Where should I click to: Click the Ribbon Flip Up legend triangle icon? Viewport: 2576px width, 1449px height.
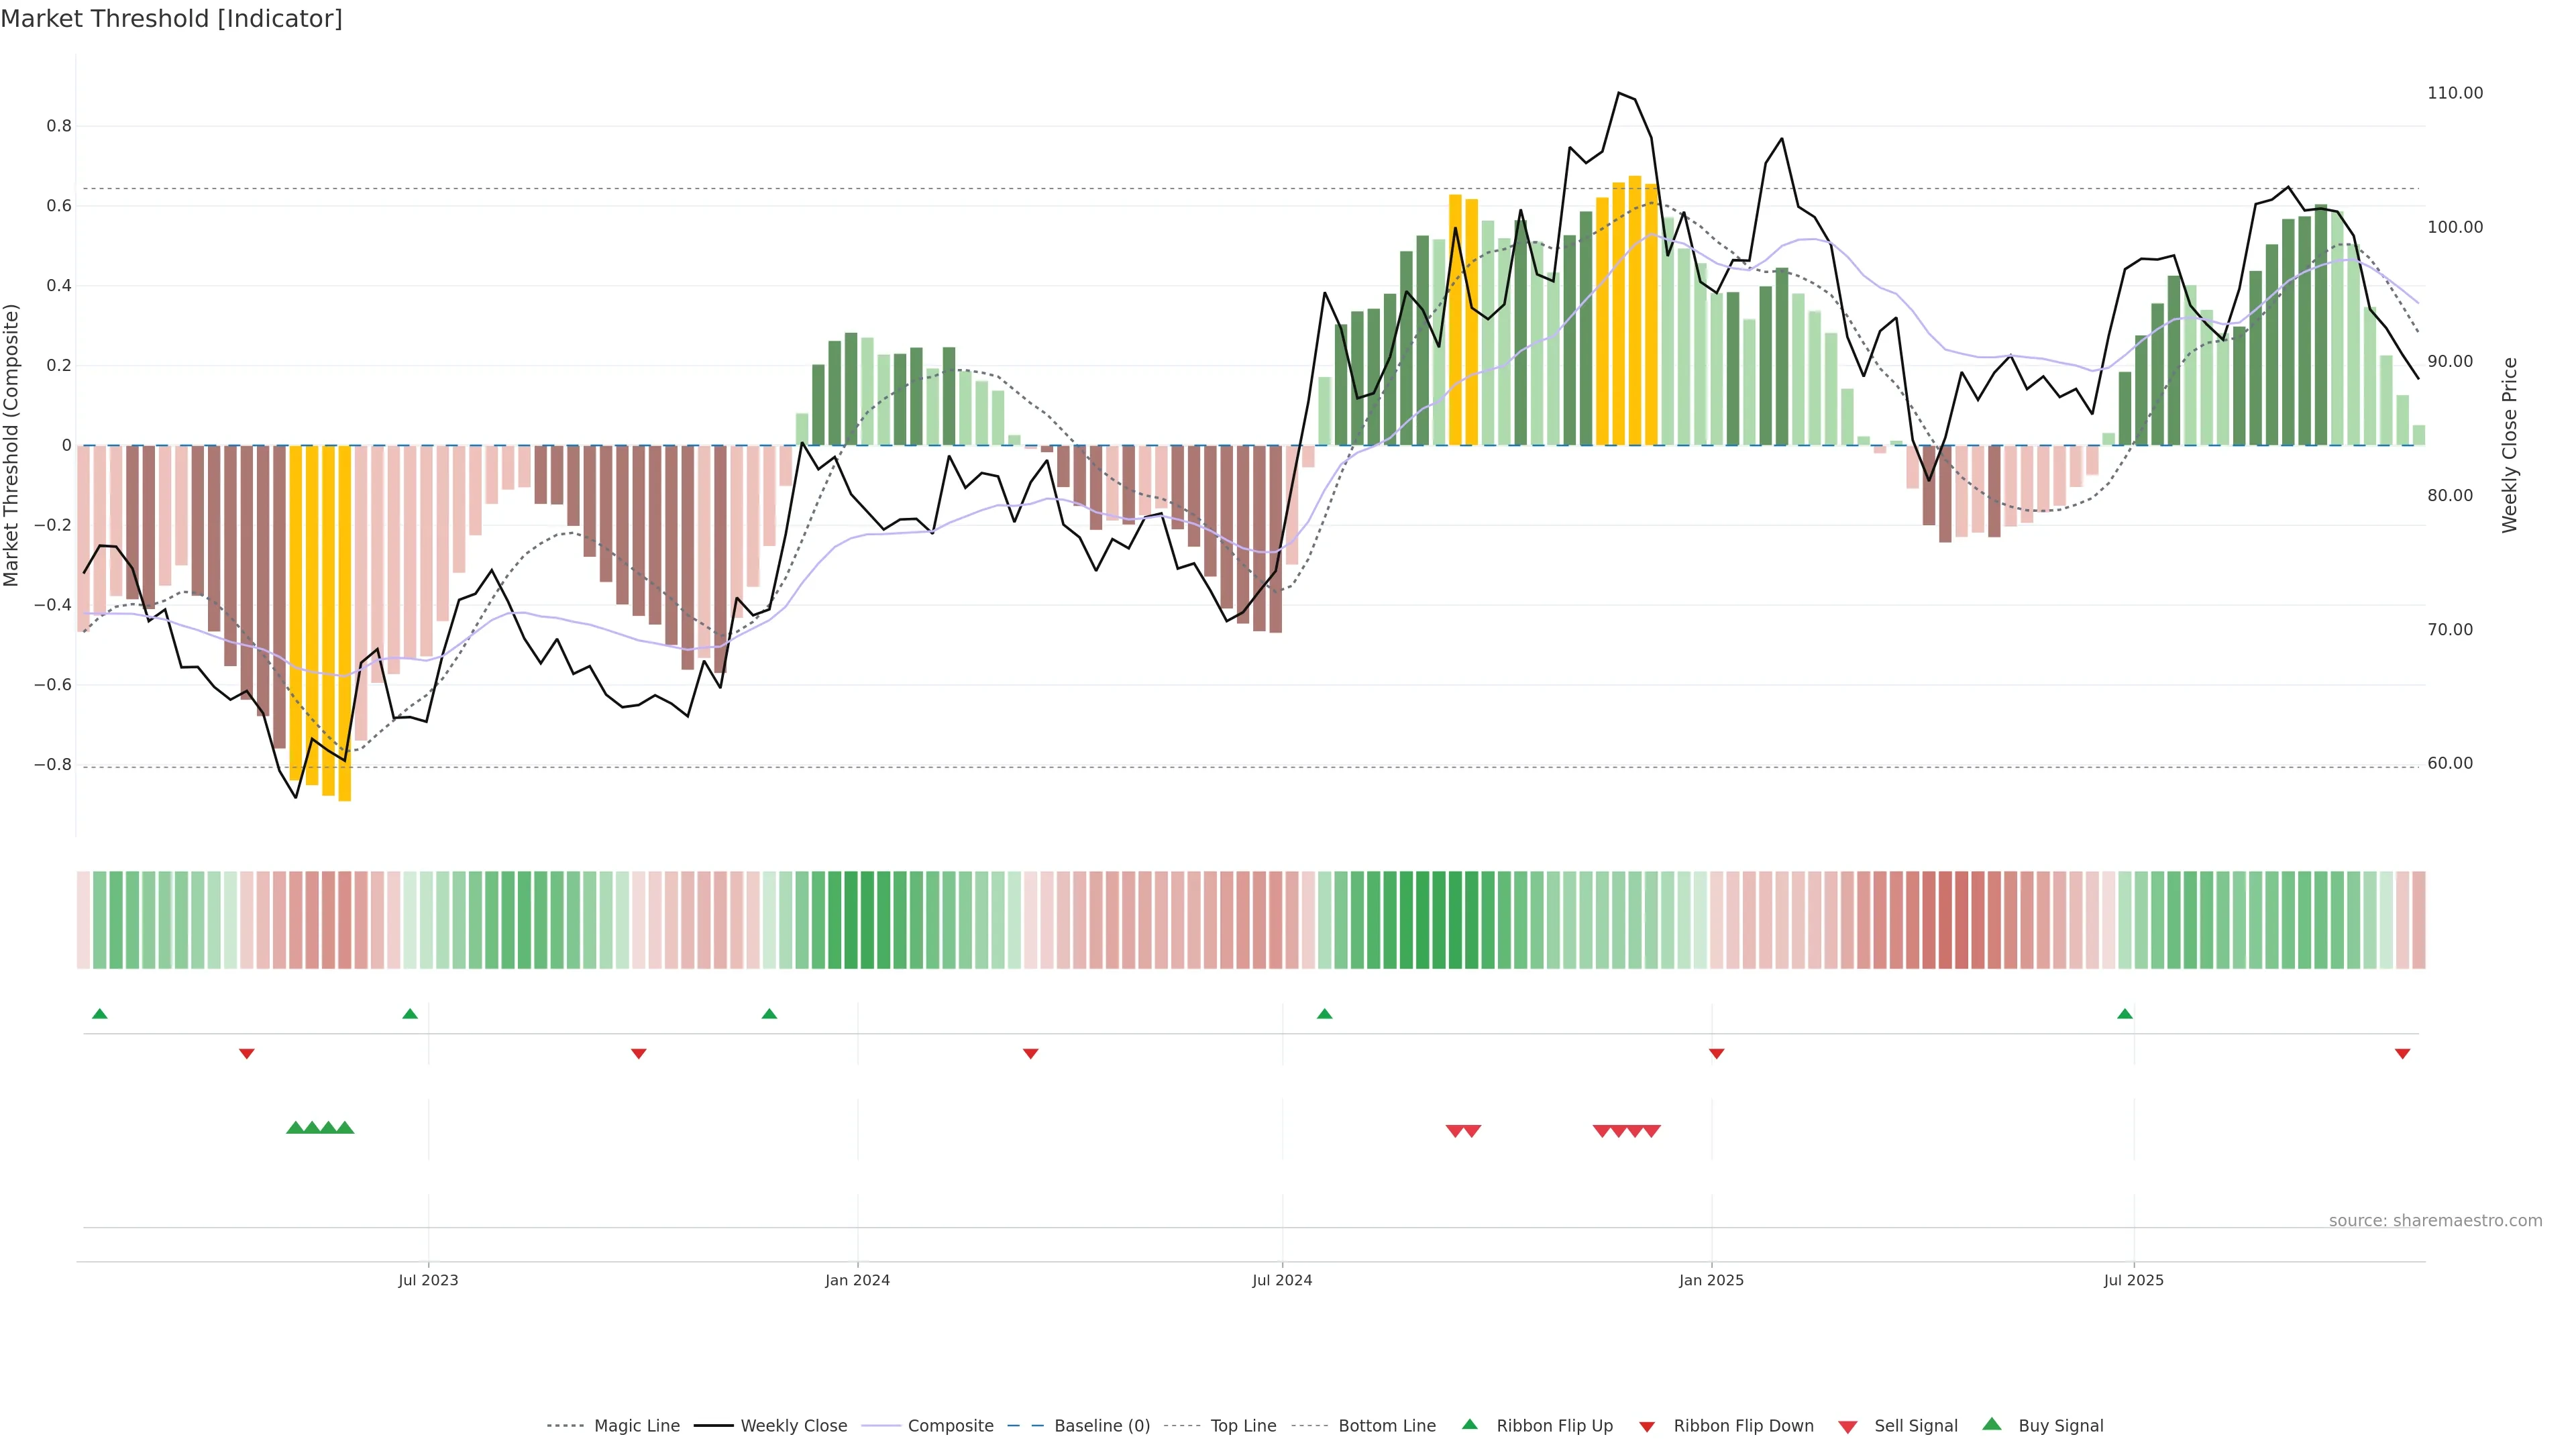point(1469,1424)
